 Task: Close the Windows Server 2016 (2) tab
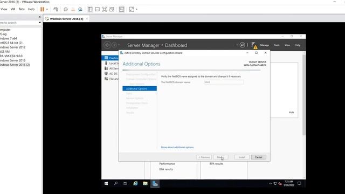(x=87, y=19)
